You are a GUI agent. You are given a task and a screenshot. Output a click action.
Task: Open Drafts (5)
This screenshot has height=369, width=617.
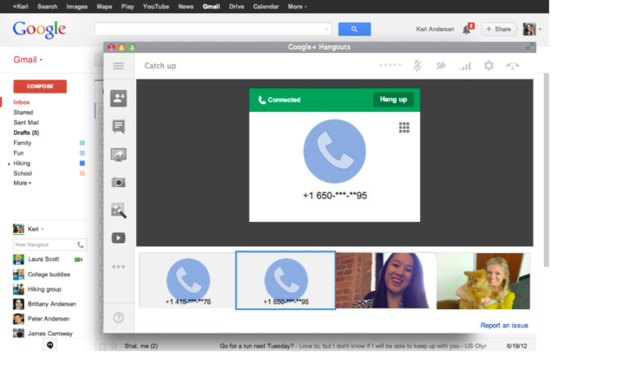point(26,133)
